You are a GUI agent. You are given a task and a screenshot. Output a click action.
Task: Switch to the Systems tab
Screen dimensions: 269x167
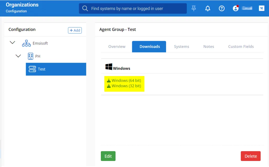click(x=182, y=47)
